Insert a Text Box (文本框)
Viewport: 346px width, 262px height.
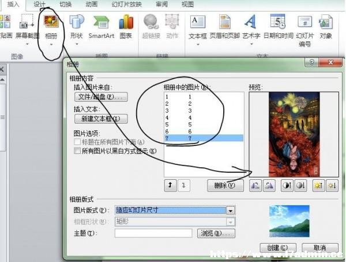click(x=197, y=21)
